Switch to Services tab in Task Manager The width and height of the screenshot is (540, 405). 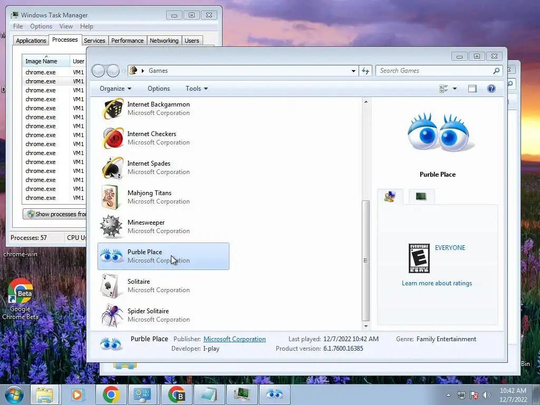94,41
